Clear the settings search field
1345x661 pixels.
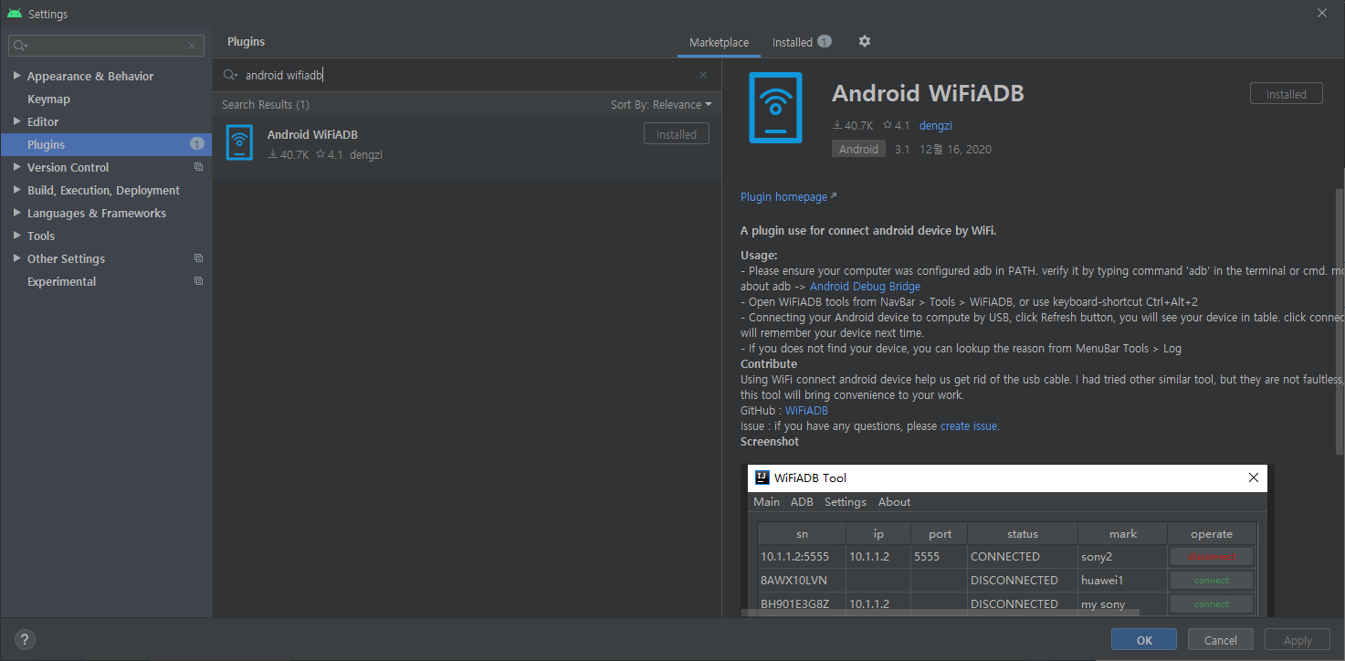pos(192,46)
